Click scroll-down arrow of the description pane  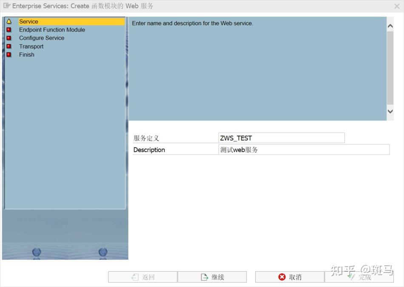390,112
